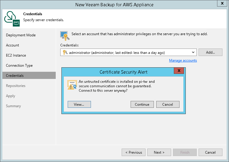Select the EC2 Instance step
The width and height of the screenshot is (229, 162).
pyautogui.click(x=16, y=55)
